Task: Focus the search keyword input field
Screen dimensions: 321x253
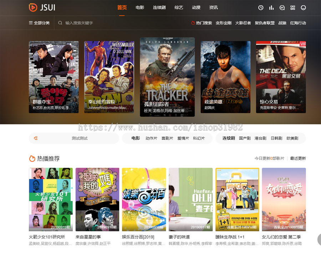Action: 123,23
